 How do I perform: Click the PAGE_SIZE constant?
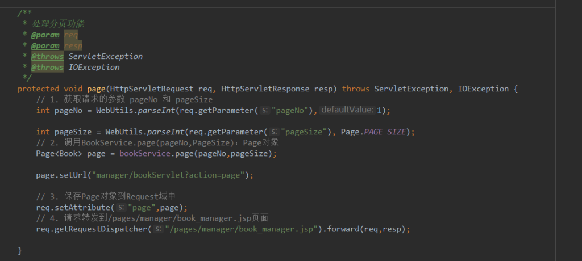[x=386, y=132]
